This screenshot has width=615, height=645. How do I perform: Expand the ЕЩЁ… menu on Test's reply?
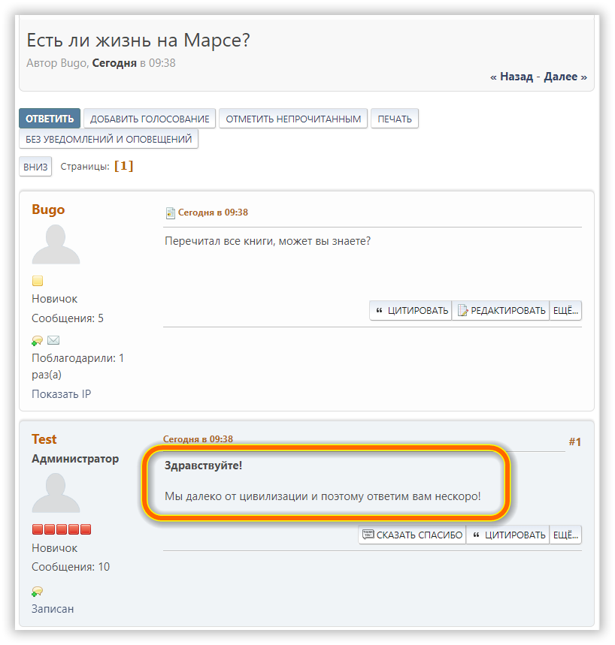coord(565,535)
